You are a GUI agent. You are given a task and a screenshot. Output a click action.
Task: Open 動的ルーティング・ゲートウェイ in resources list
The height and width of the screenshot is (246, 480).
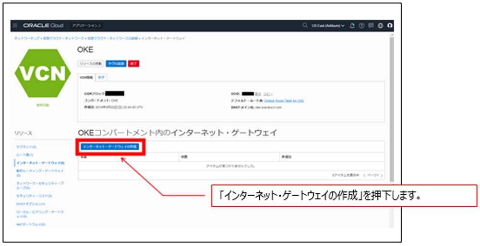tap(40, 173)
